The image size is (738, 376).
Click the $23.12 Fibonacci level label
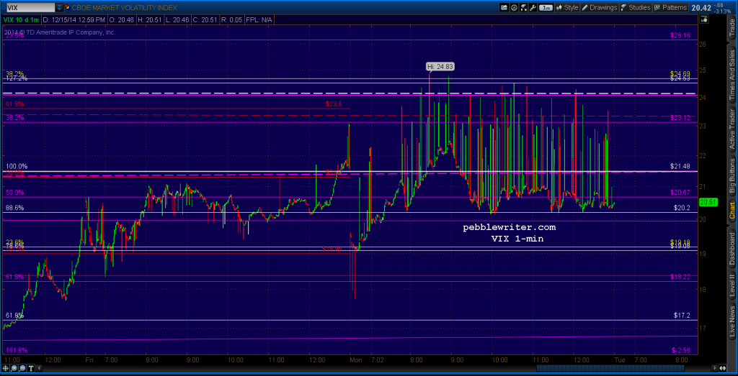[x=680, y=117]
